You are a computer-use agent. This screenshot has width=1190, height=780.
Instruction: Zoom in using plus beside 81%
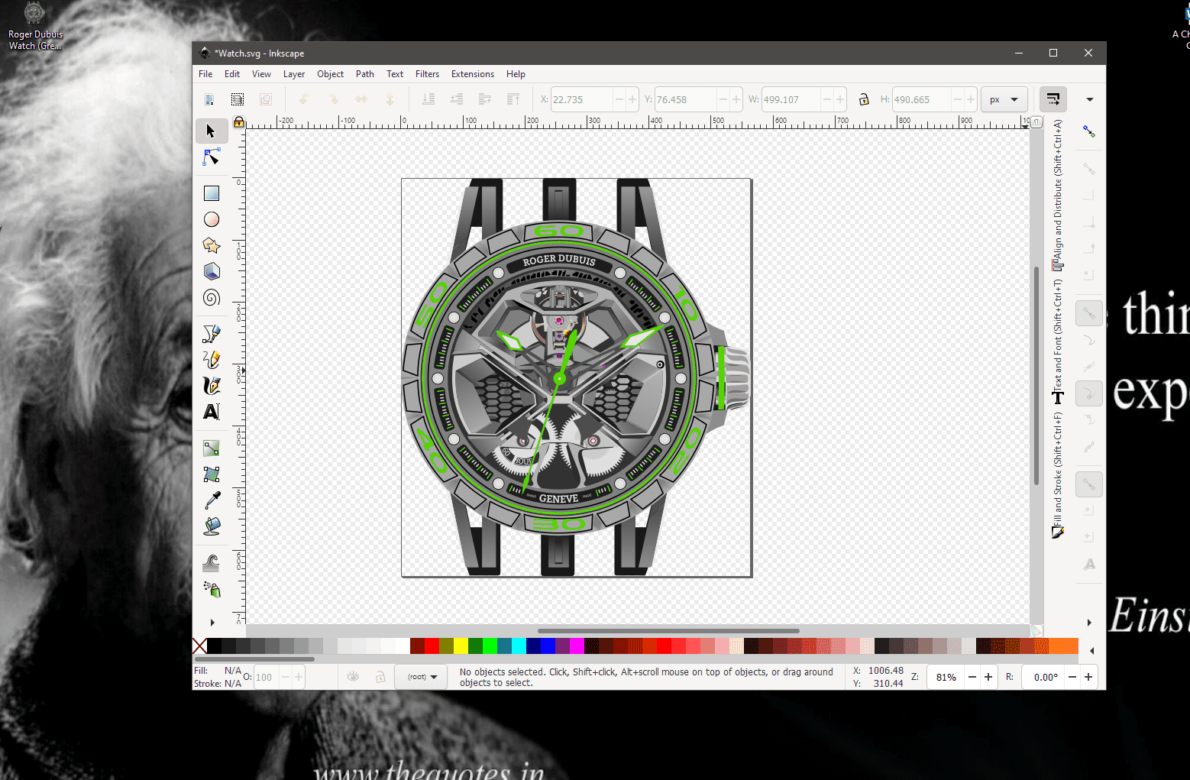click(x=988, y=677)
